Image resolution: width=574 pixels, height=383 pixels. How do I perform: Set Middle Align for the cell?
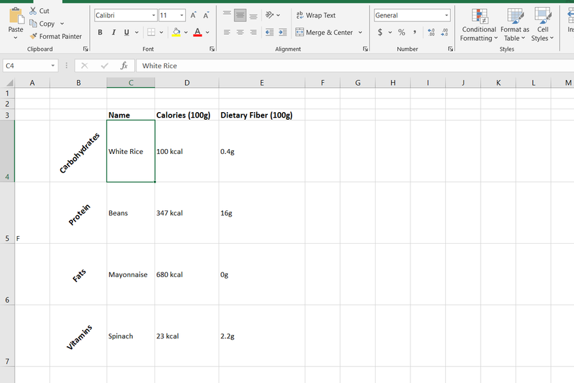(x=240, y=15)
